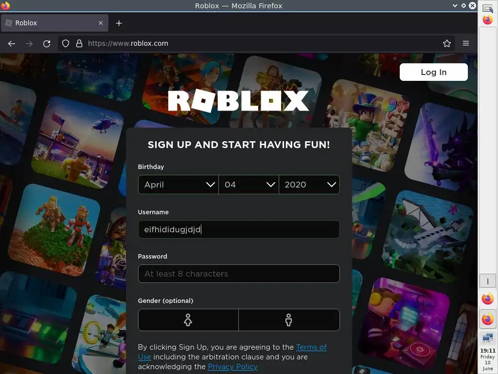This screenshot has width=498, height=374.
Task: Select the female gender icon button
Action: (188, 320)
